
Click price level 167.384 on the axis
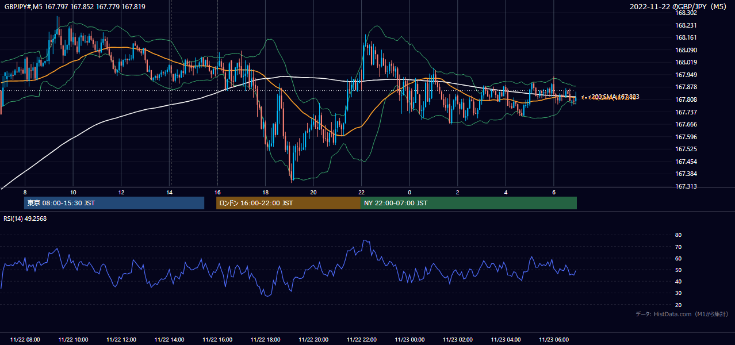click(686, 174)
